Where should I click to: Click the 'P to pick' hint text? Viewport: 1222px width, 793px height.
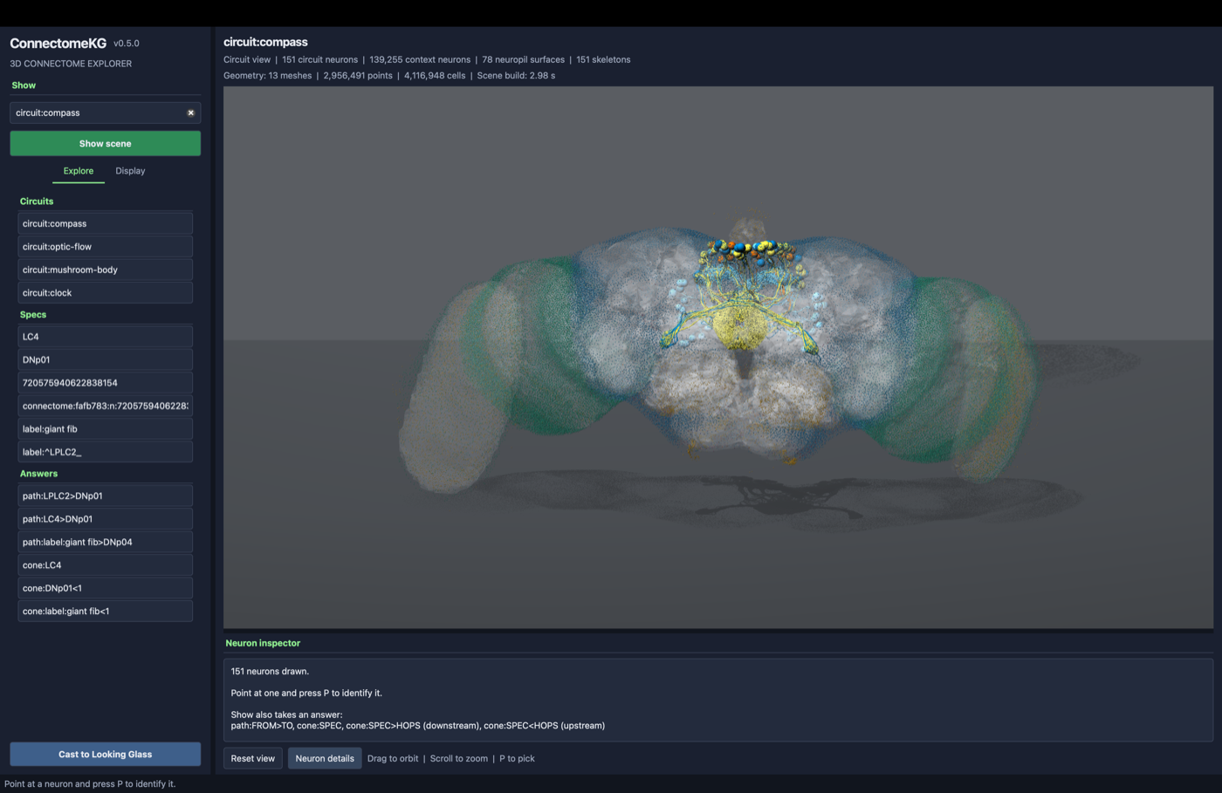(x=517, y=758)
